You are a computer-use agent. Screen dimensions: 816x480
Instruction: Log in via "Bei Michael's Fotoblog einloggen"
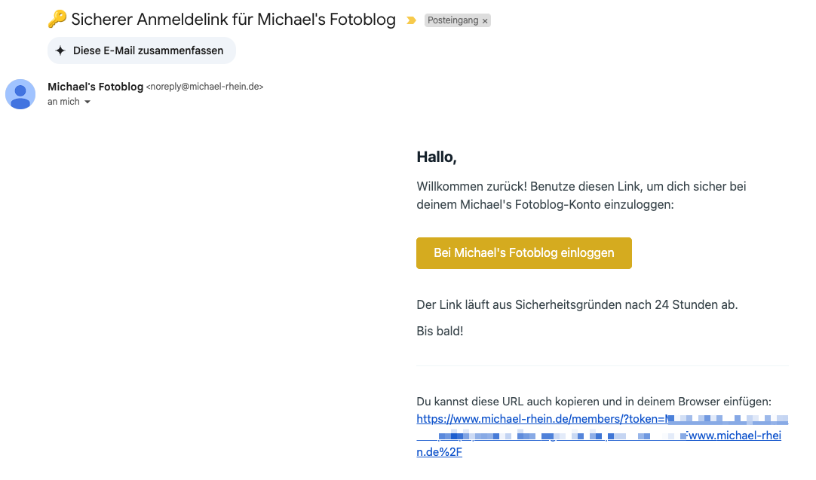(x=524, y=253)
